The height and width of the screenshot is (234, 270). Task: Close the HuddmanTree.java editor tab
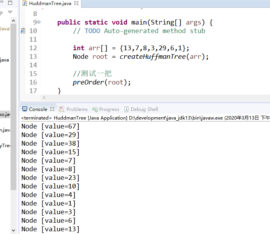click(76, 3)
